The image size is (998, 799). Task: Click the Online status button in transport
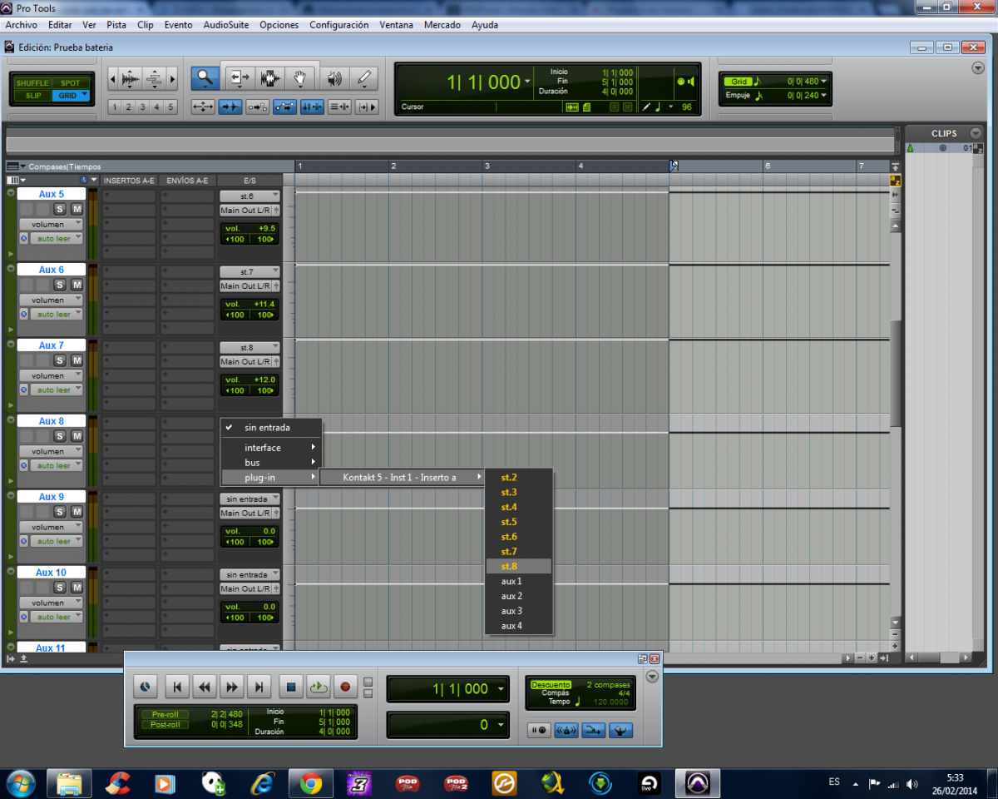click(x=145, y=687)
